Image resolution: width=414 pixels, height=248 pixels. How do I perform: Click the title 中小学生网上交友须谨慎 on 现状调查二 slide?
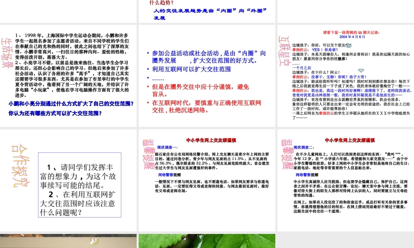350,140
